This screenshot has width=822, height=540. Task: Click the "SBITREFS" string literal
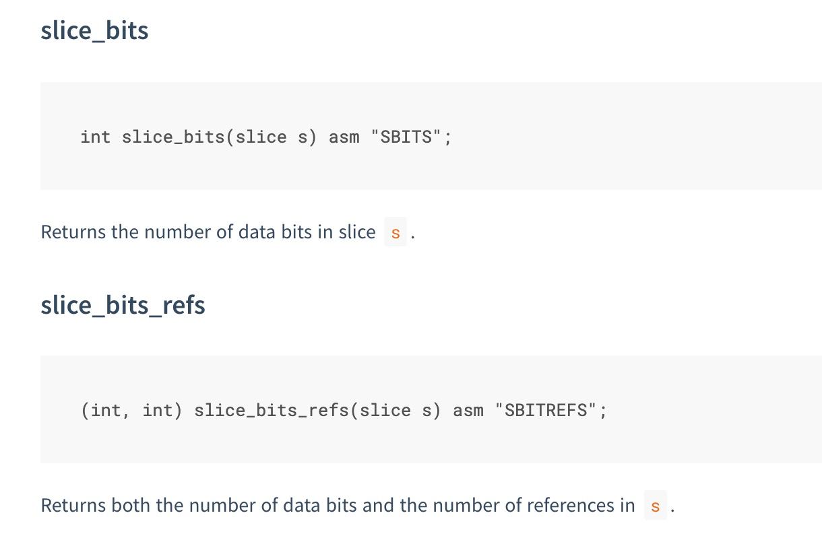(546, 410)
